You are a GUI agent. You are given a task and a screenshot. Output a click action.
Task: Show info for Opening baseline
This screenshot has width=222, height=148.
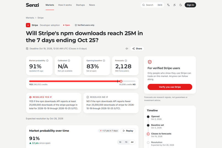click(x=104, y=61)
